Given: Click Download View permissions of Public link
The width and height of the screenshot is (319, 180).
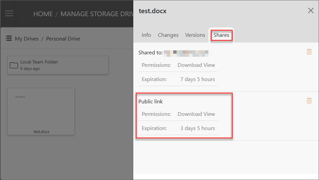Looking at the screenshot, I should click(196, 114).
